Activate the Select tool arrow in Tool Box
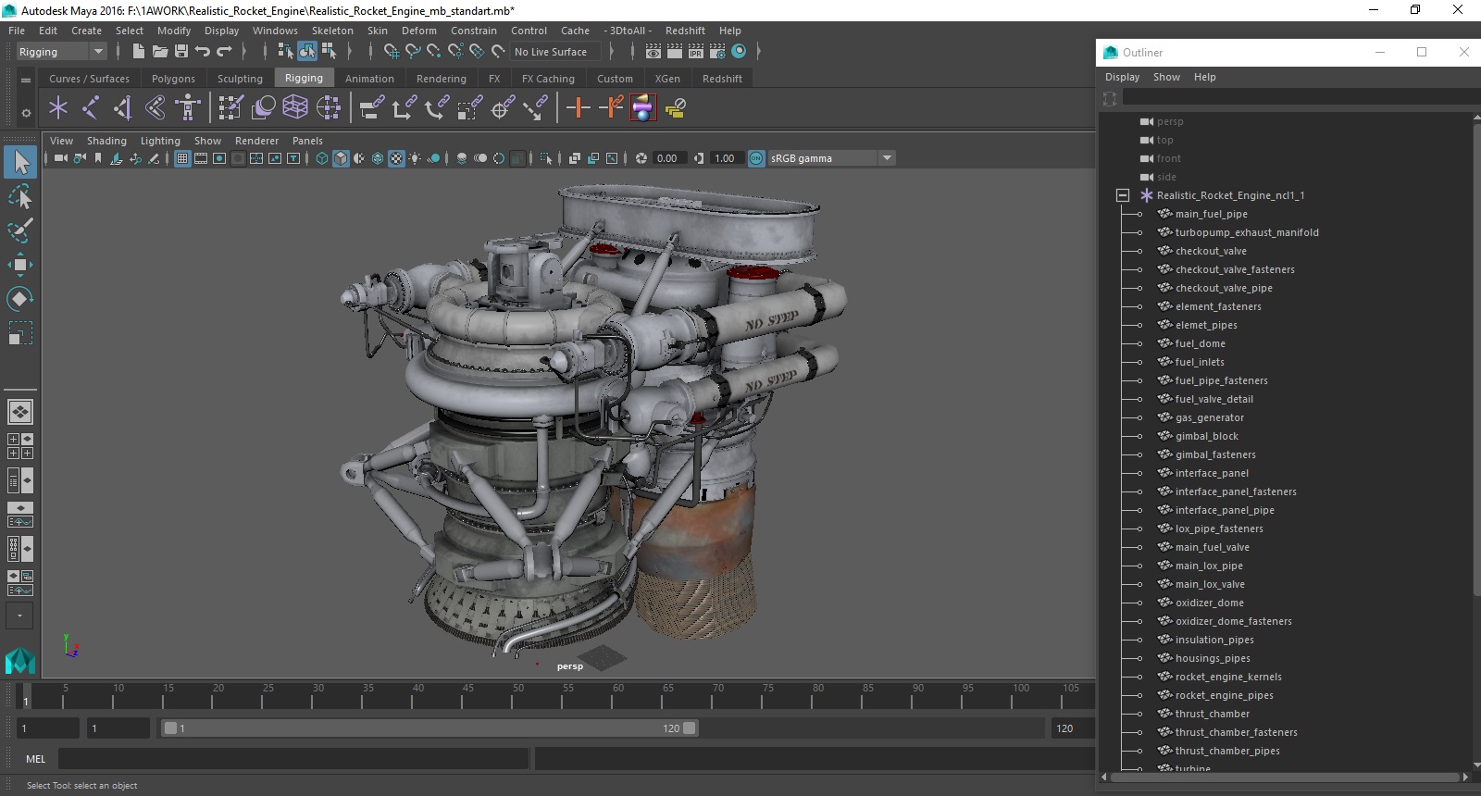This screenshot has width=1481, height=796. pos(20,163)
